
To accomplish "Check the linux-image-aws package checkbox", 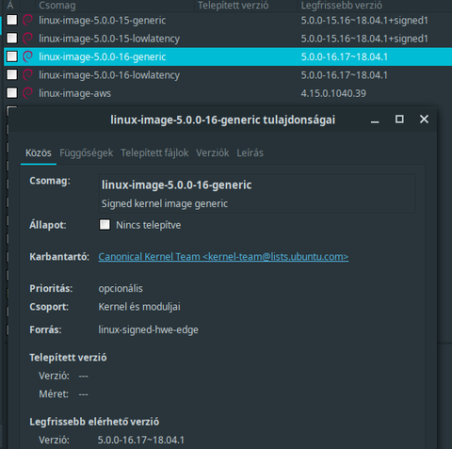I will [x=12, y=93].
